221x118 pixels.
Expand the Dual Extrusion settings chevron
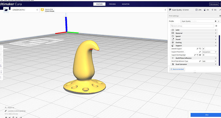216,64
